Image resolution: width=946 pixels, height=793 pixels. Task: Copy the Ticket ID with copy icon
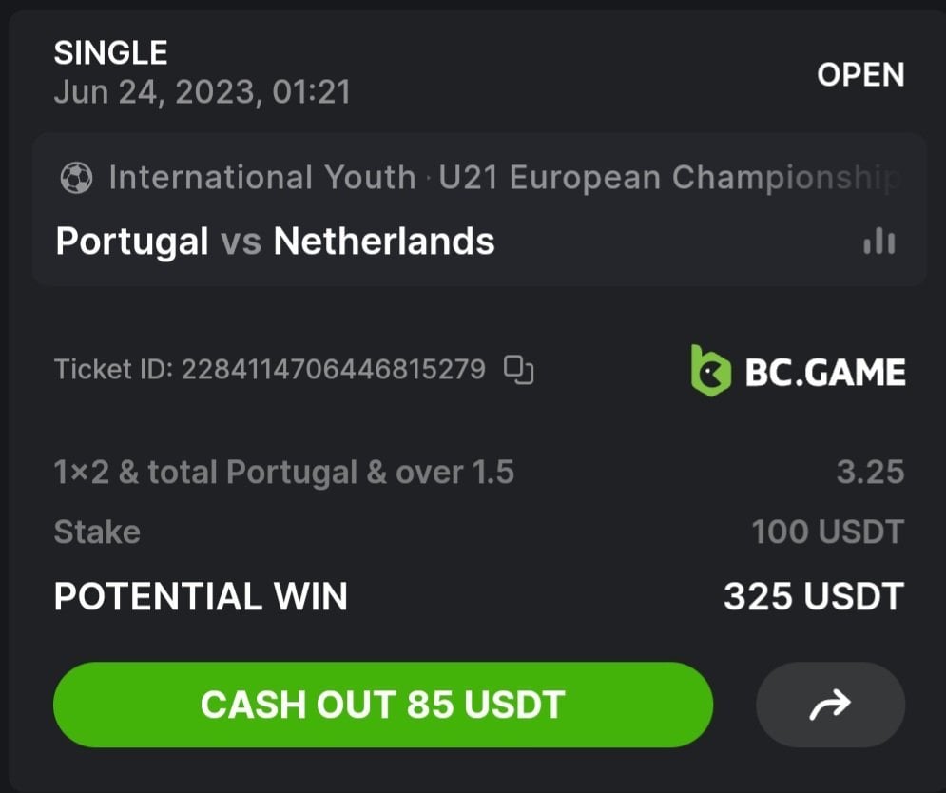click(518, 369)
